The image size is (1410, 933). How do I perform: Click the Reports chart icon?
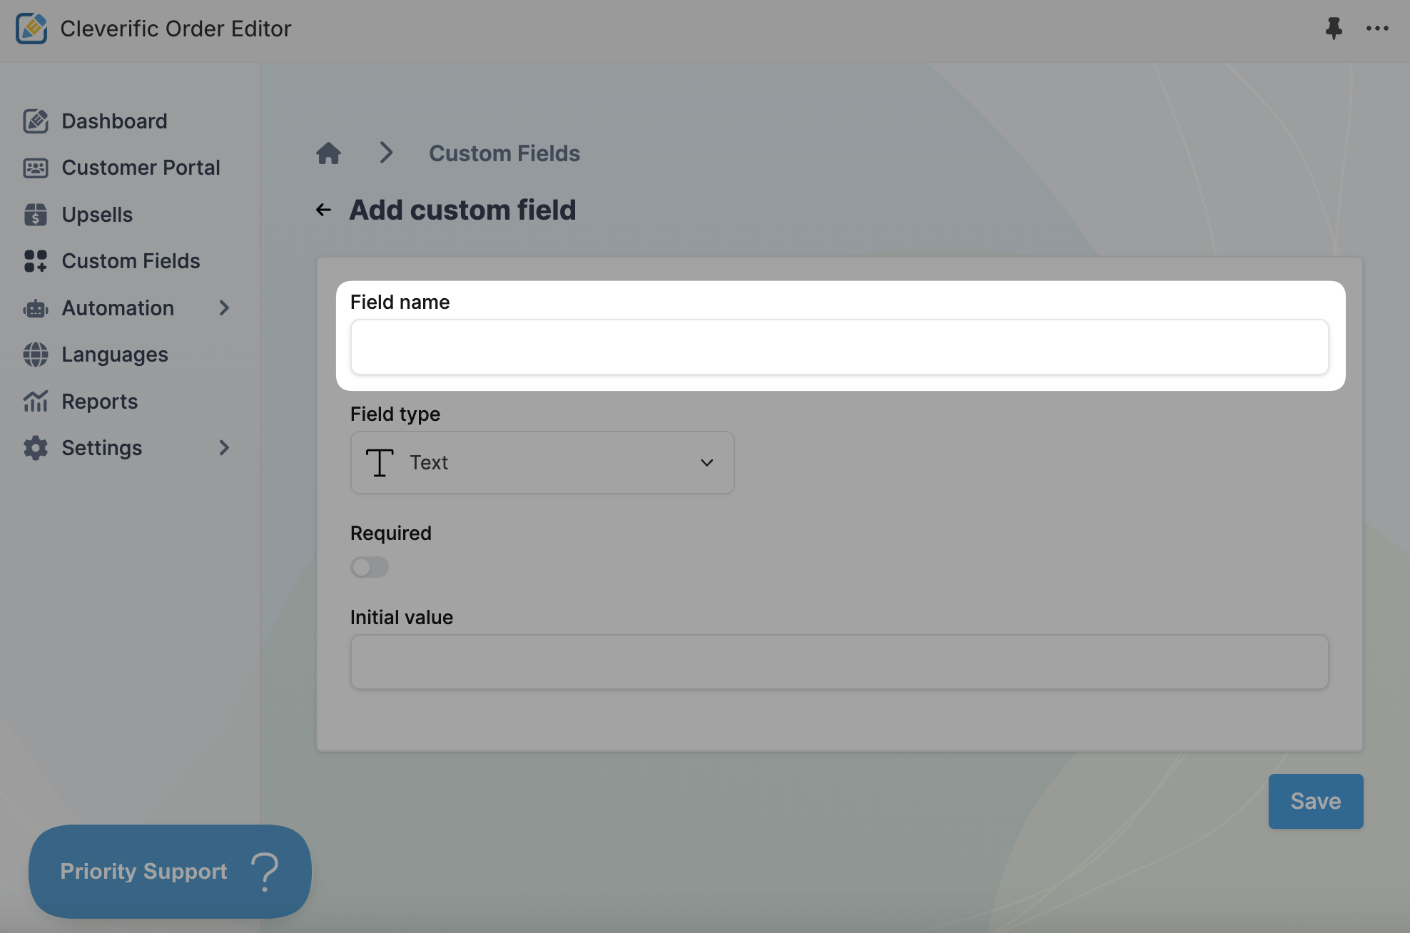(36, 402)
